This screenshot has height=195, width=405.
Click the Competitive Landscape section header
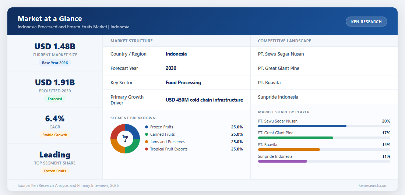click(x=284, y=41)
